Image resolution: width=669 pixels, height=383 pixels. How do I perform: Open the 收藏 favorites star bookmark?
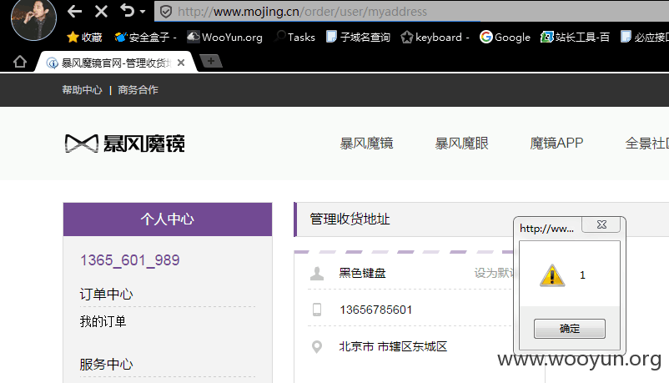click(x=84, y=38)
